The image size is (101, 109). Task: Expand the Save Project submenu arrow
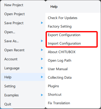pos(42,23)
